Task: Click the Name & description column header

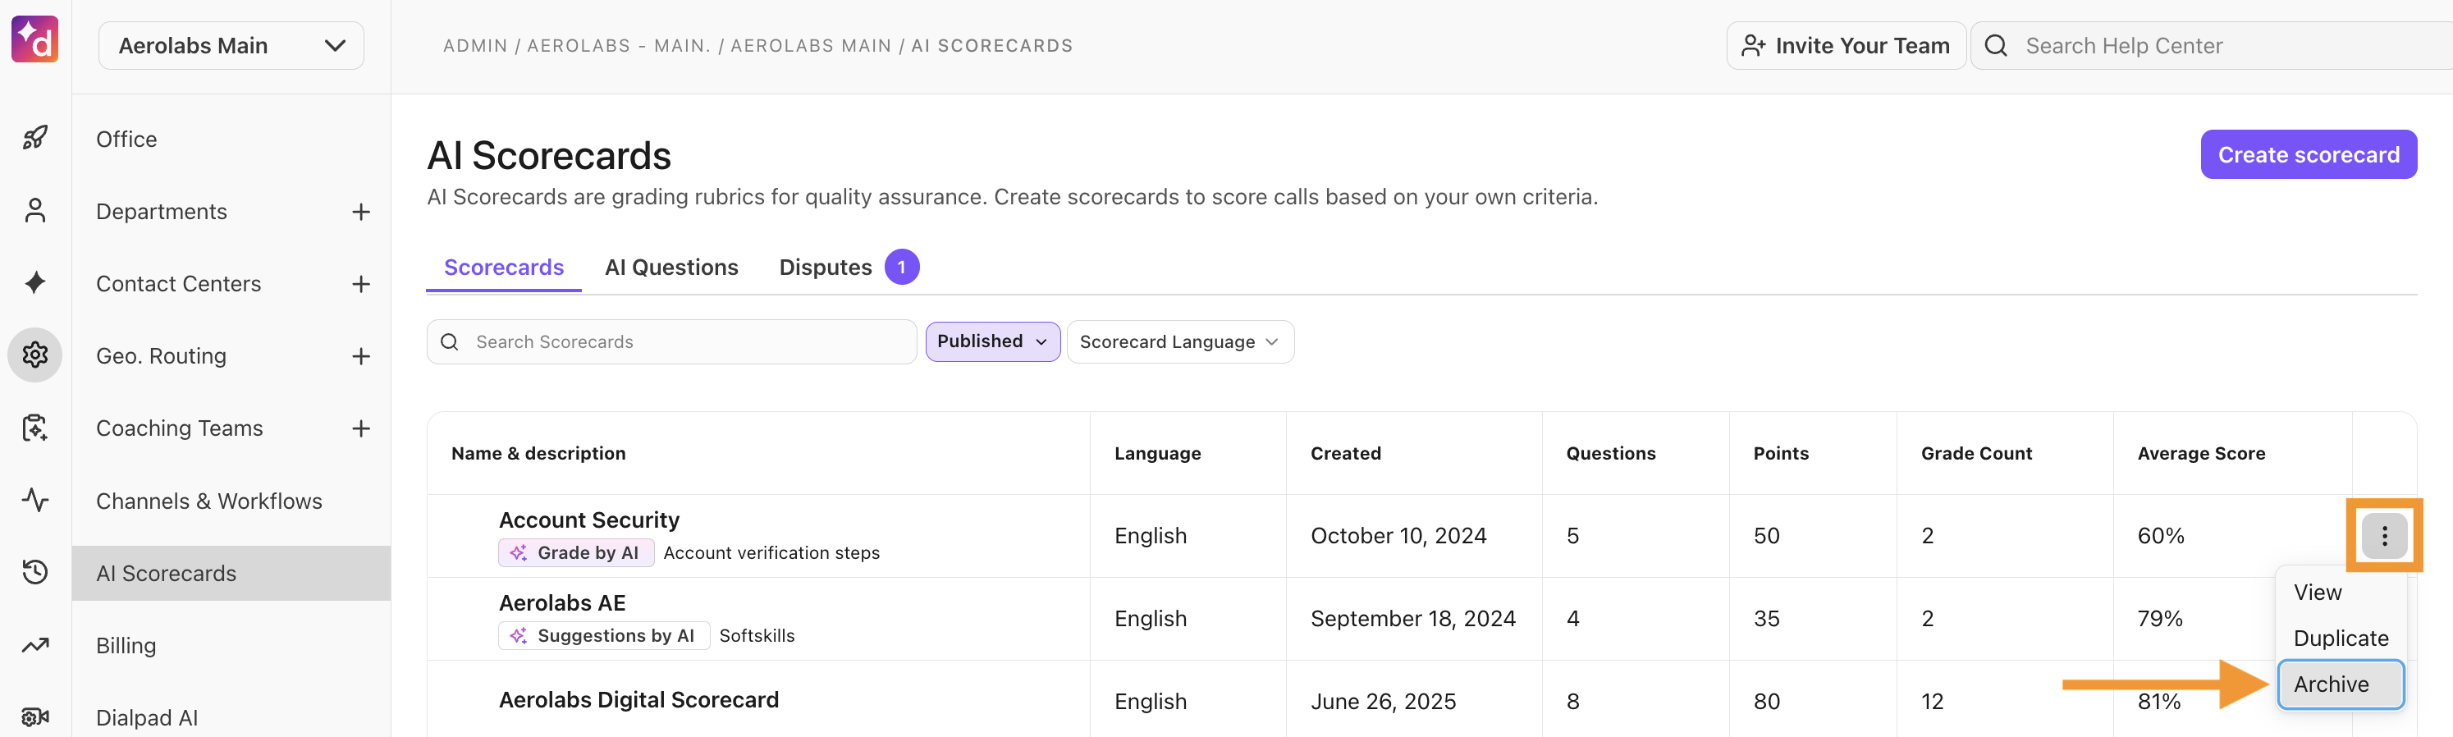Action: pyautogui.click(x=539, y=453)
